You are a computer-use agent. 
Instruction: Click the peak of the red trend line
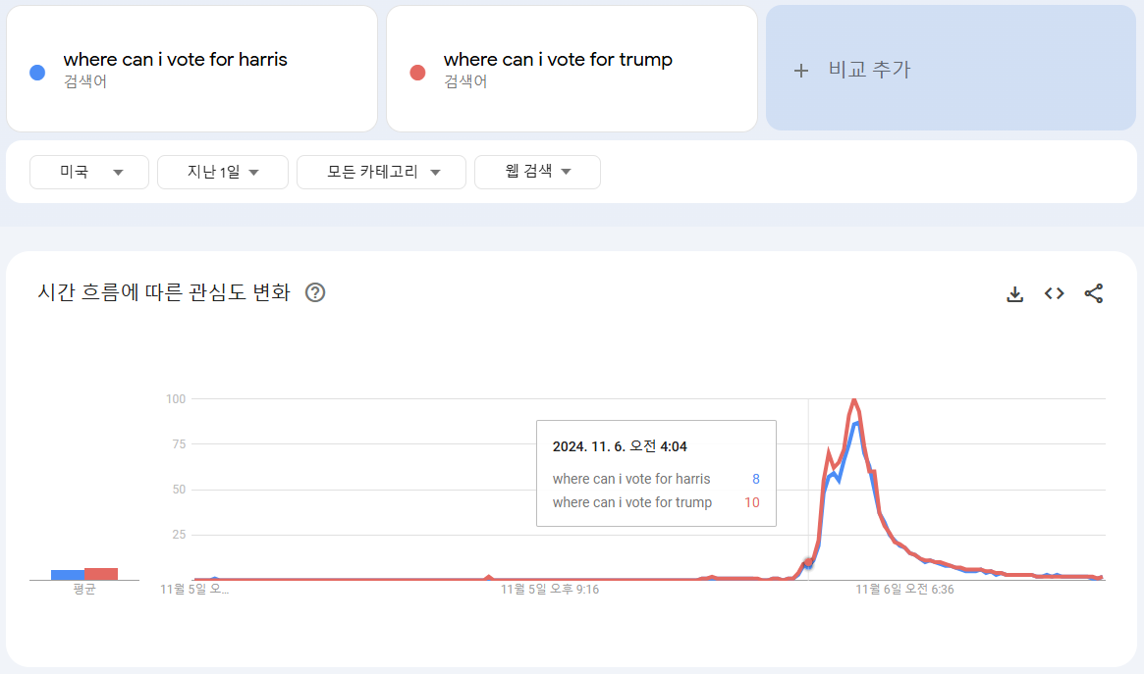[853, 400]
